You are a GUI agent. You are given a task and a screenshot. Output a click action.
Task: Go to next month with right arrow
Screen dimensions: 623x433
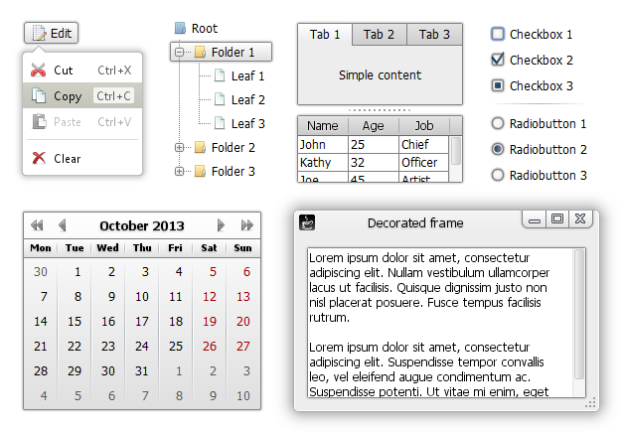pyautogui.click(x=221, y=225)
